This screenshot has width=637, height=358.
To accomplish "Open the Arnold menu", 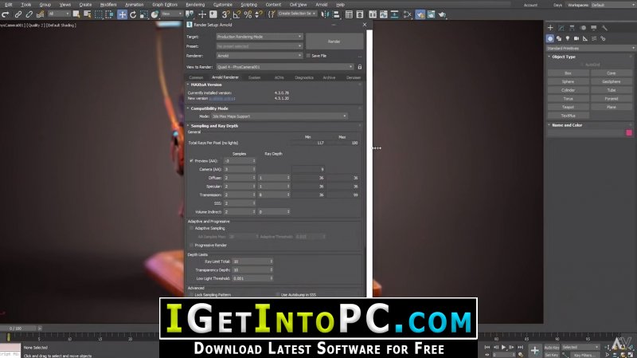I will coord(322,5).
